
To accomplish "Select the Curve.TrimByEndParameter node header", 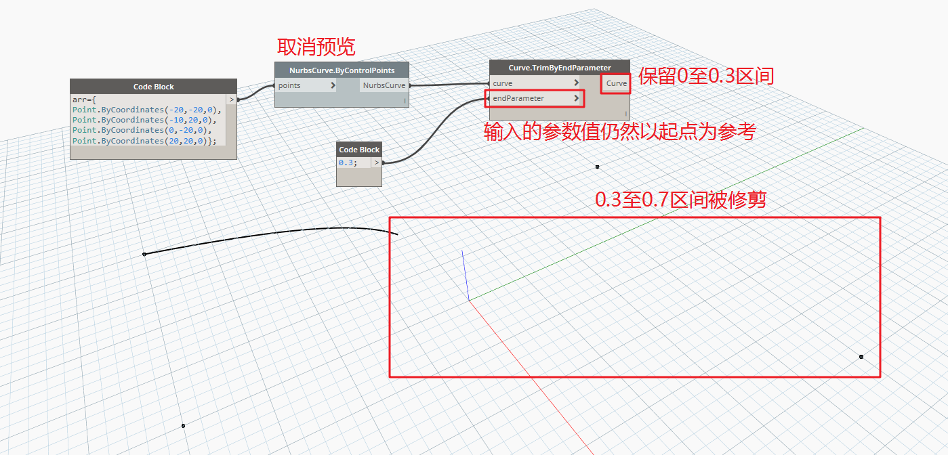I will click(560, 68).
